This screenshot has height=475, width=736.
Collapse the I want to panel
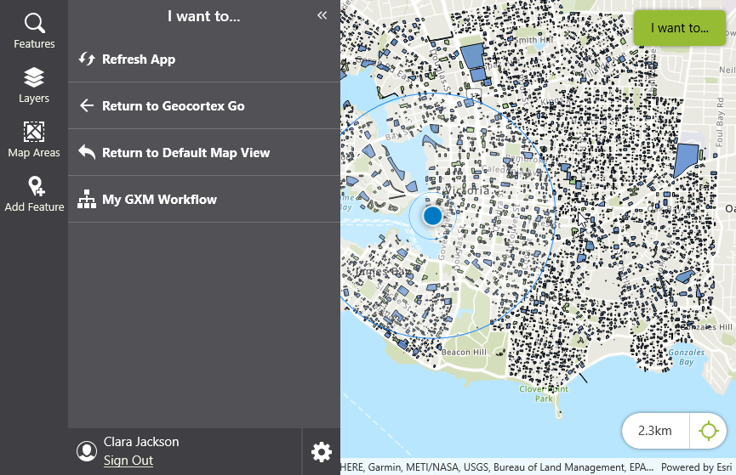pyautogui.click(x=322, y=15)
